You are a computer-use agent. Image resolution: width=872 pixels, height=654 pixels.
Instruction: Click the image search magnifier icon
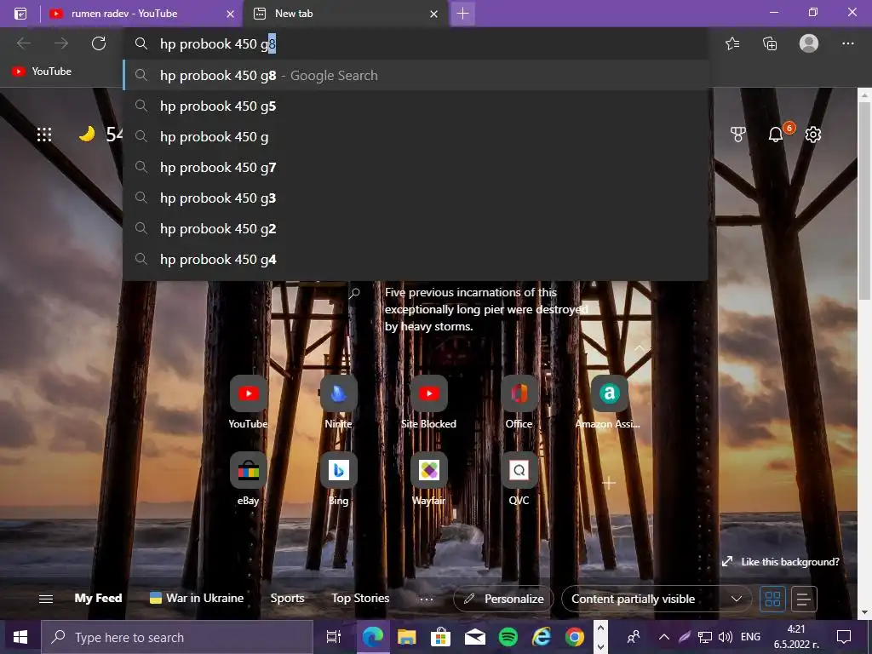pyautogui.click(x=354, y=293)
